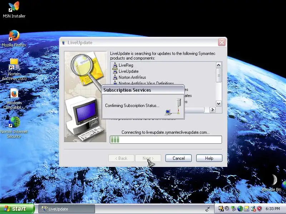
Task: Click the Subscription Services title bar
Action: coord(143,90)
